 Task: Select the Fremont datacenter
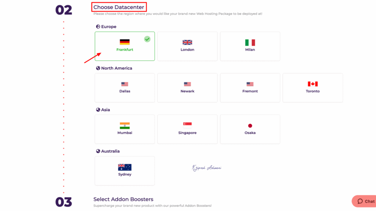coord(250,88)
